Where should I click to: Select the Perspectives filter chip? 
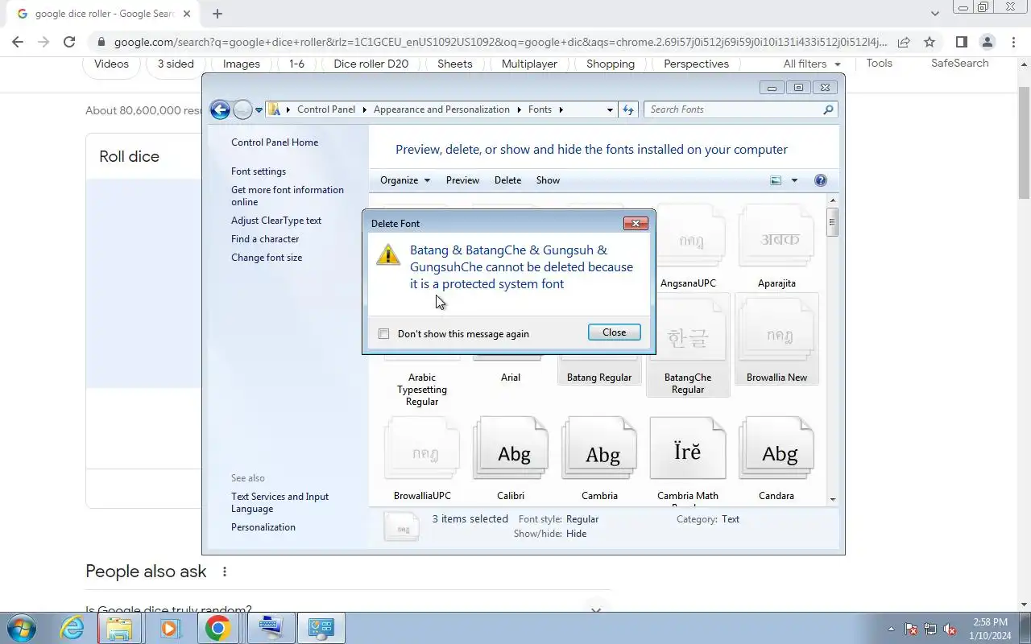click(696, 64)
